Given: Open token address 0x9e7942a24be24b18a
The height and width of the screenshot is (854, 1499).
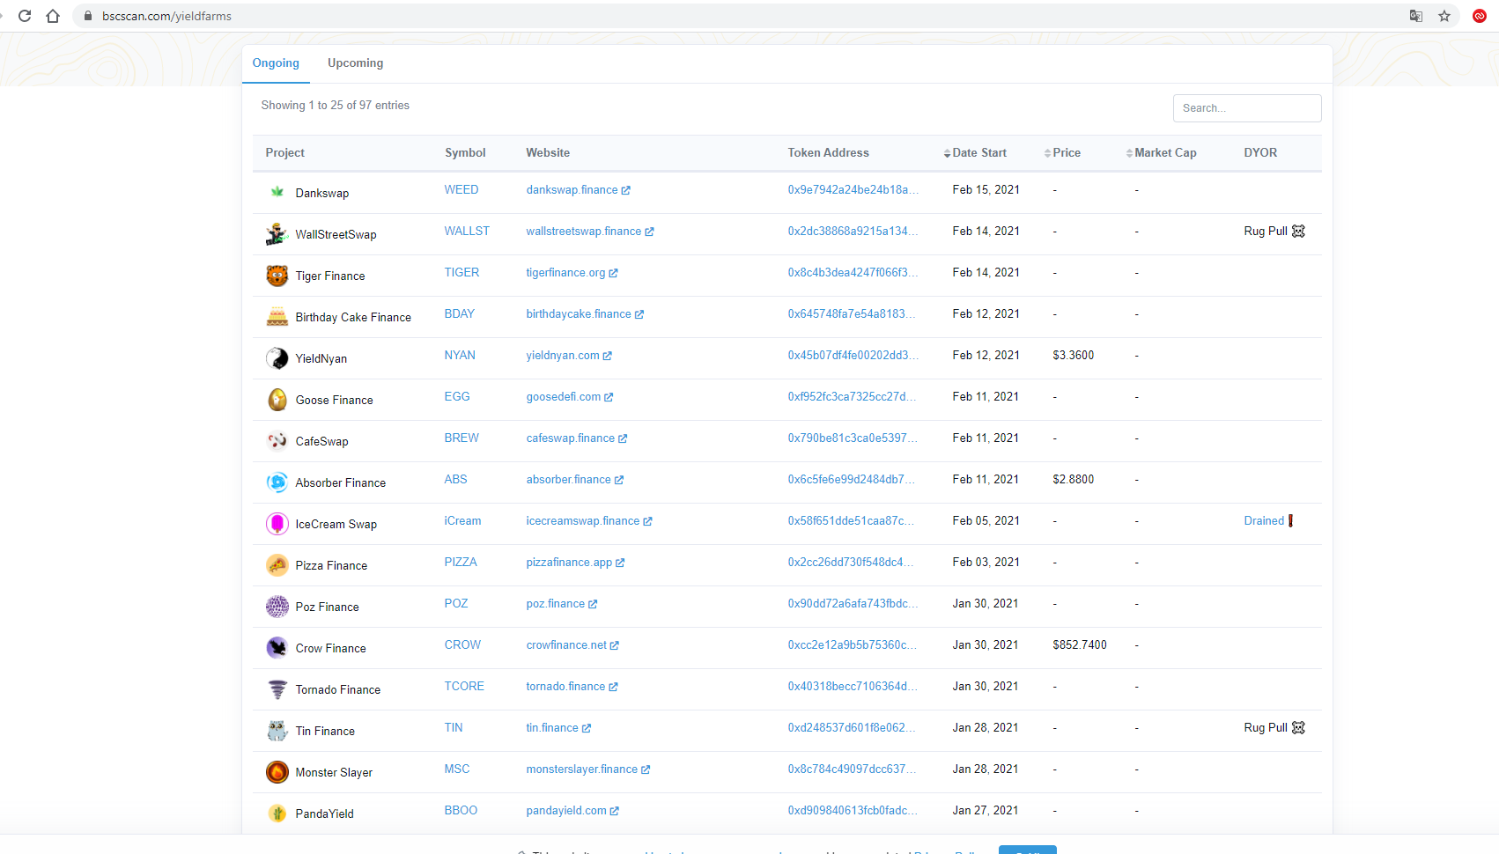Looking at the screenshot, I should (x=853, y=189).
